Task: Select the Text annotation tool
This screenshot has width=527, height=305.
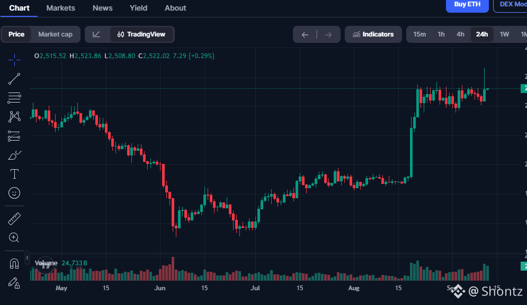Action: (x=14, y=174)
